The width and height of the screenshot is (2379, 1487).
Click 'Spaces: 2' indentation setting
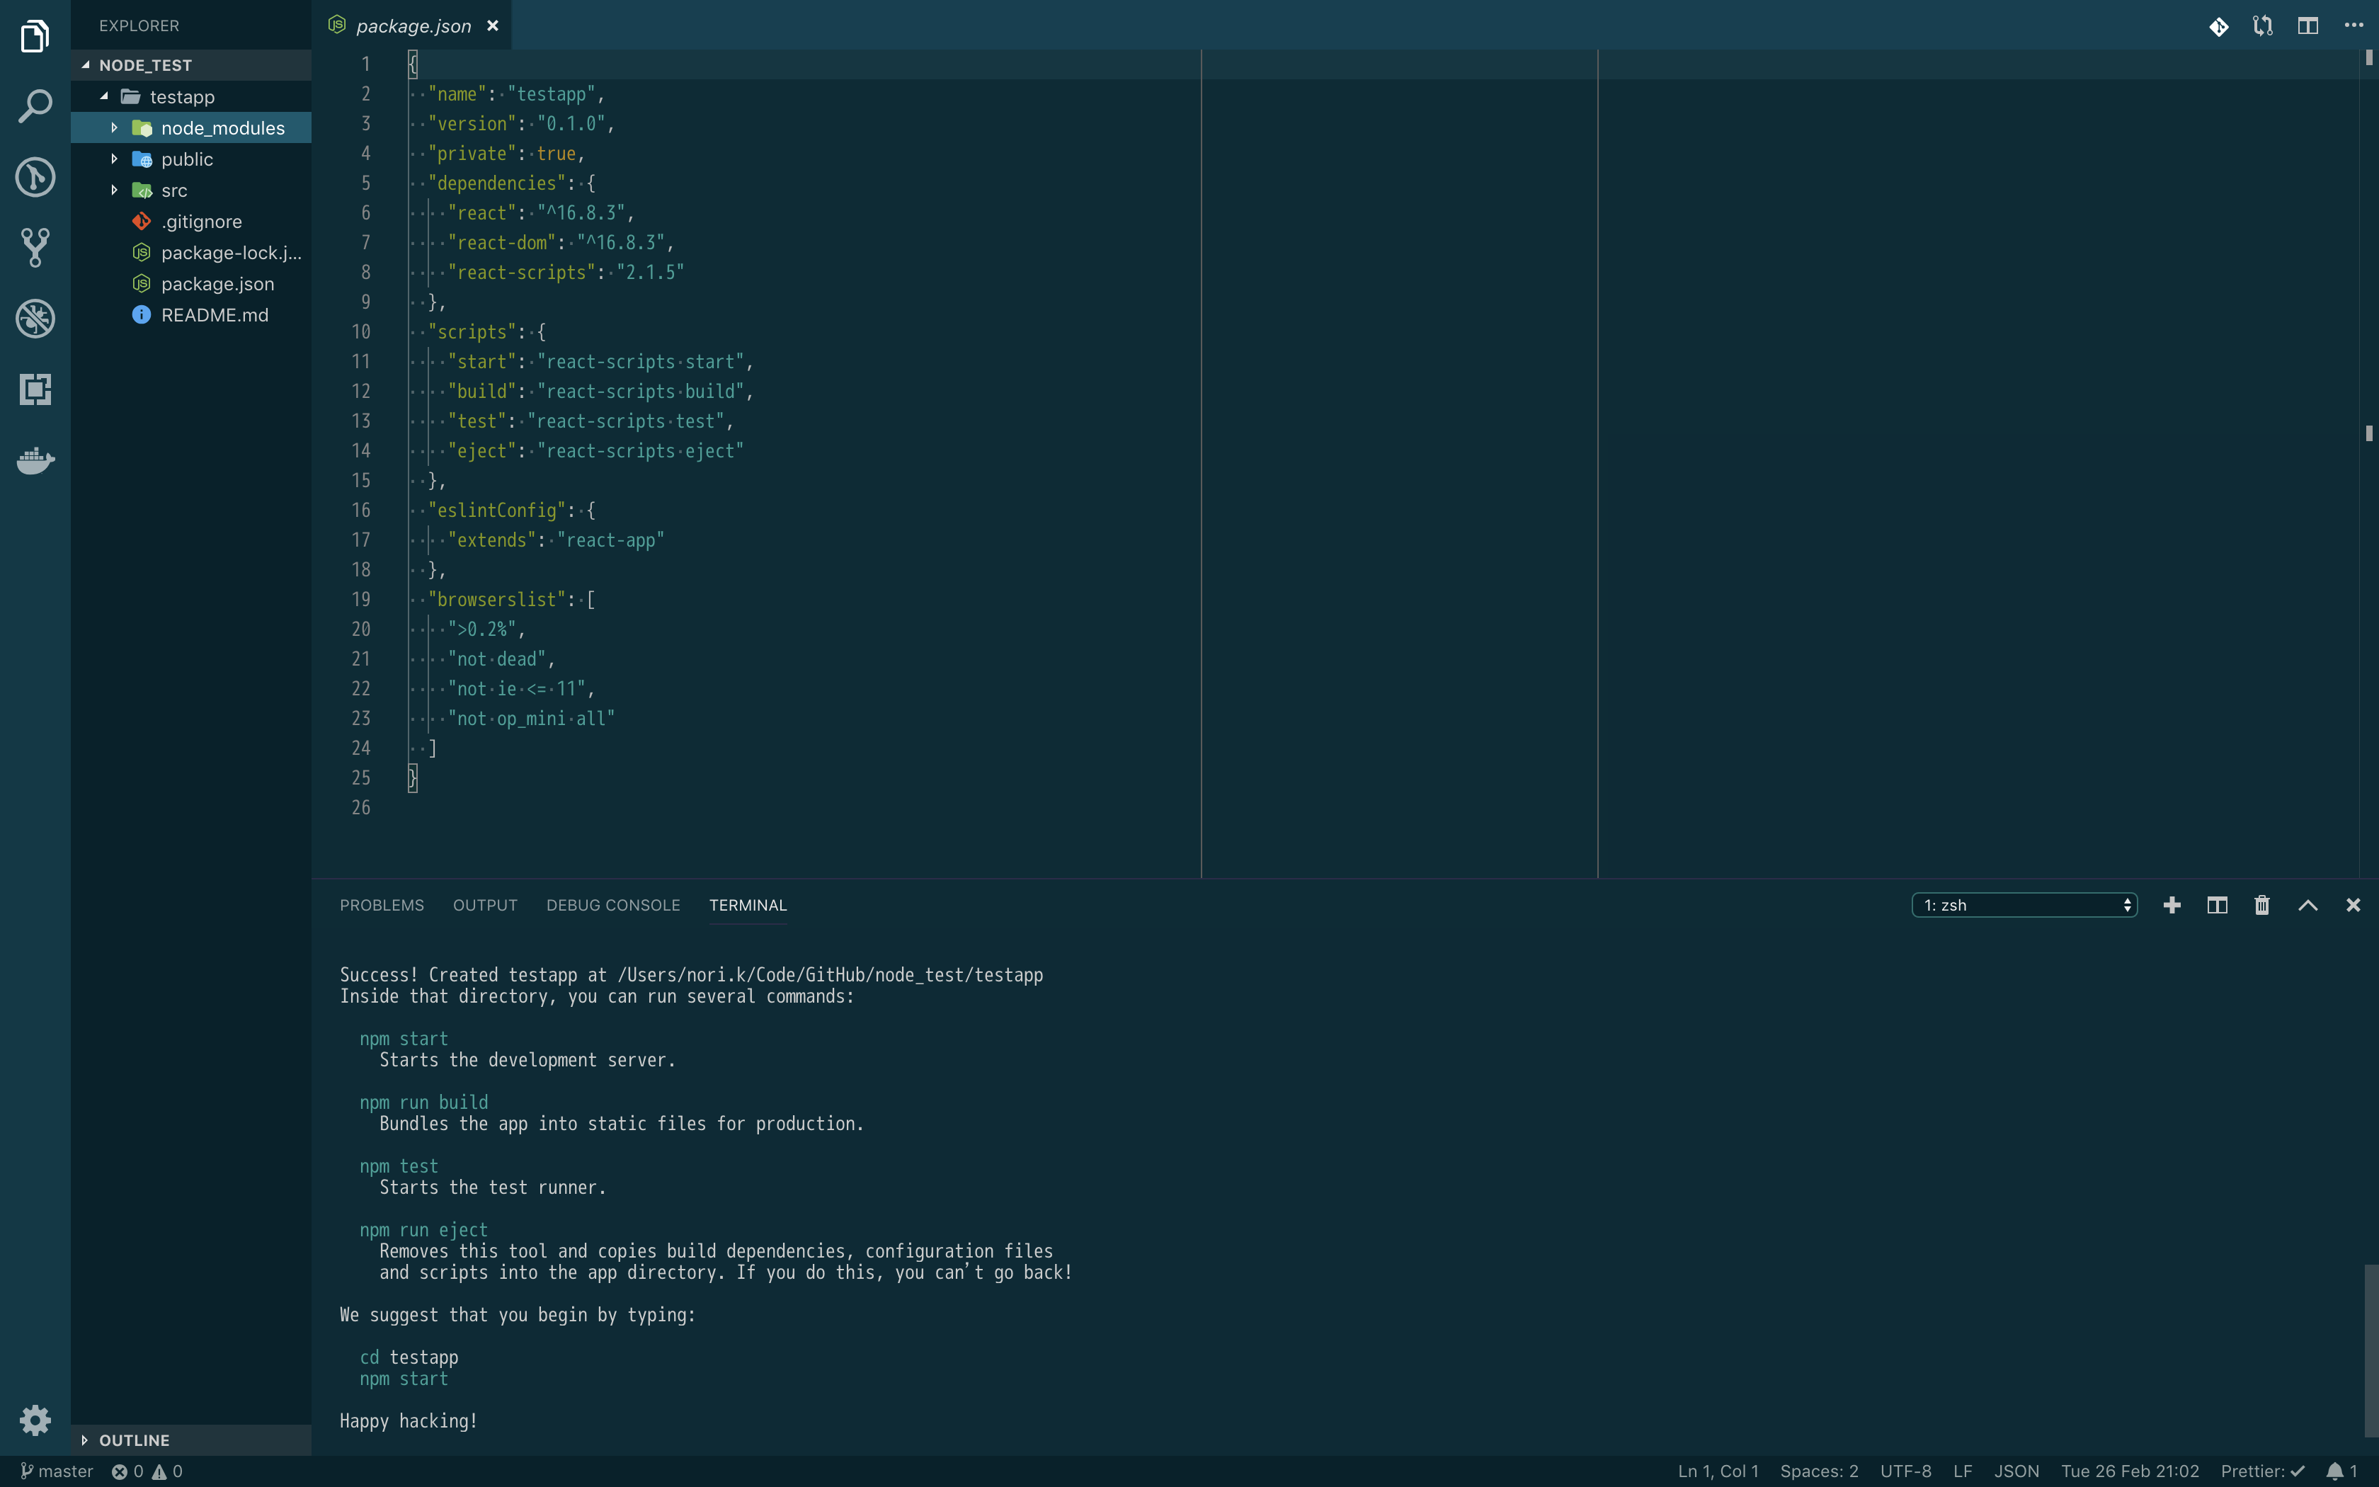point(1819,1471)
